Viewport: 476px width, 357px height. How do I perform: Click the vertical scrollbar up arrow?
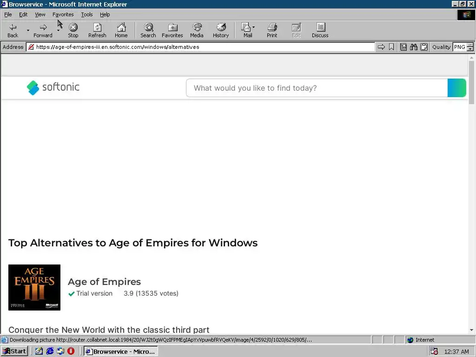pos(471,57)
